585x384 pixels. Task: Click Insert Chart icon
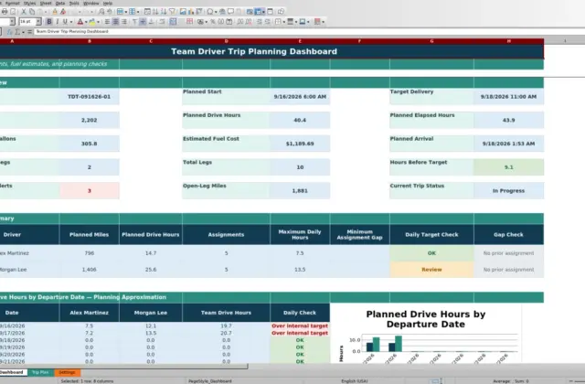click(x=191, y=12)
